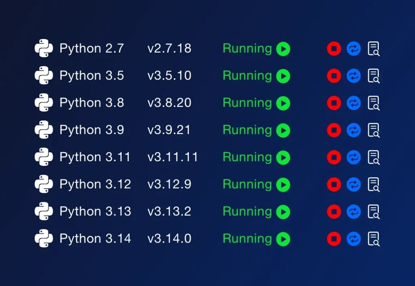This screenshot has width=415, height=286.
Task: Restart Python 3.5 with the blue icon
Action: 353,76
